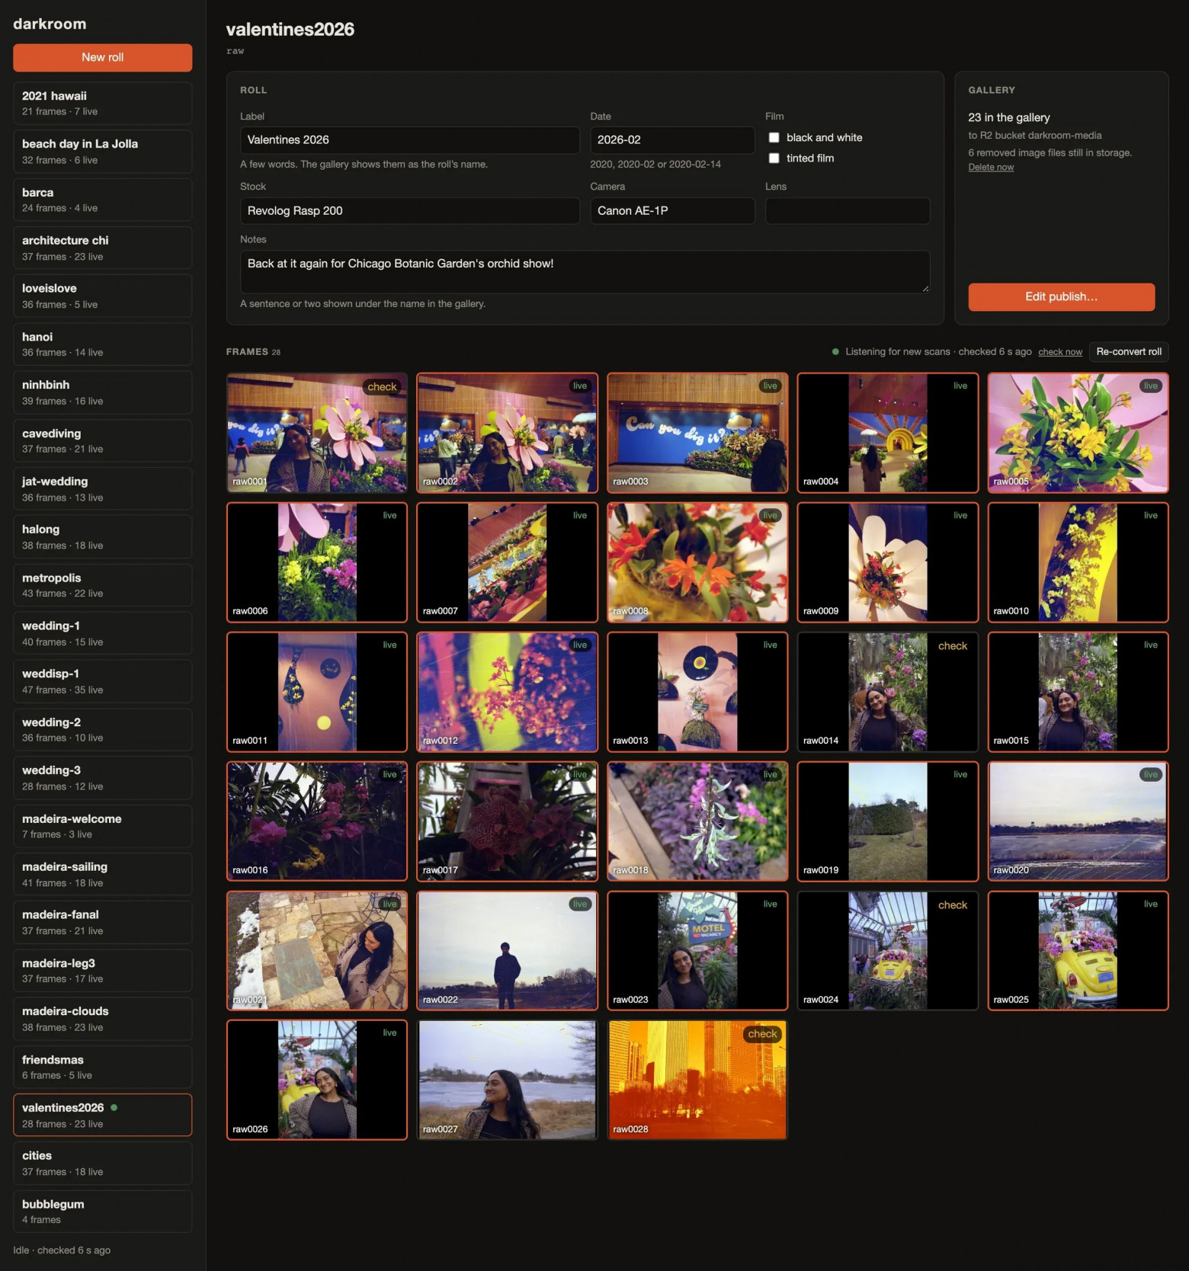
Task: Click the New roll button
Action: tap(102, 57)
